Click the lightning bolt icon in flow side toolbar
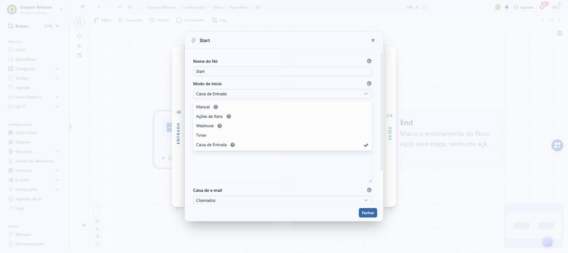The width and height of the screenshot is (568, 253). (x=79, y=46)
